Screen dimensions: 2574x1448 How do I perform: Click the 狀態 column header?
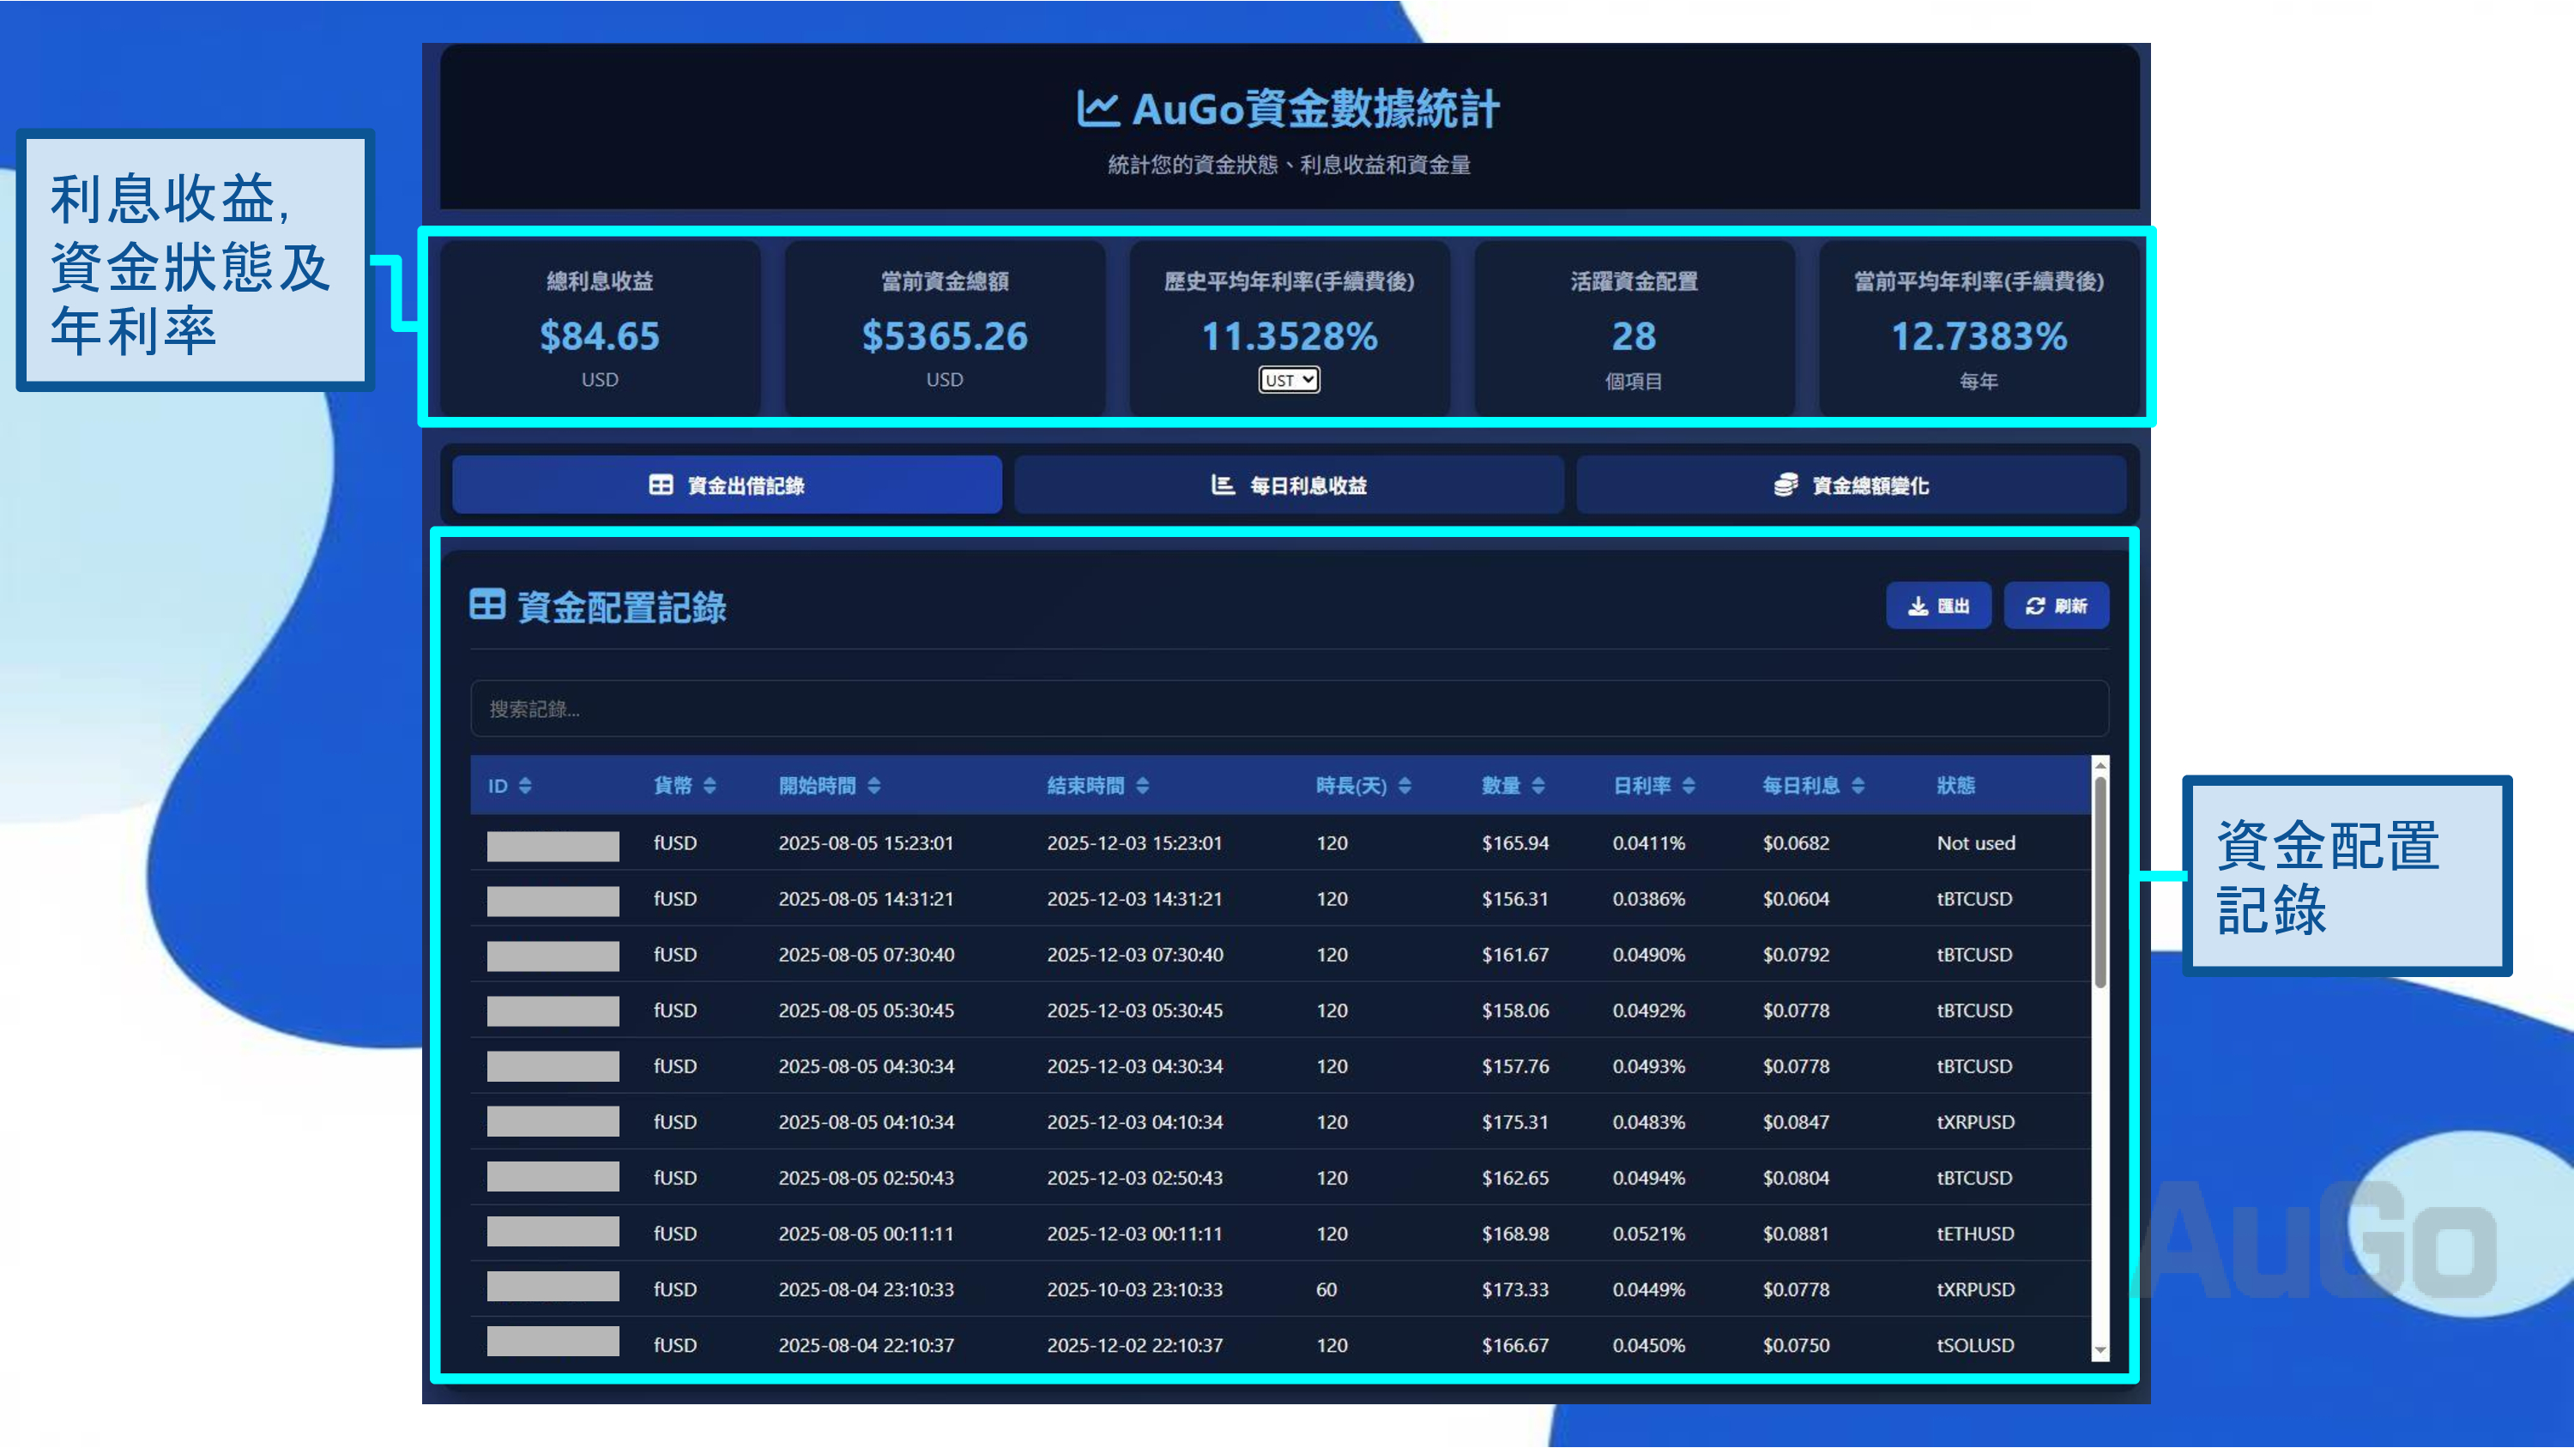pyautogui.click(x=1955, y=787)
